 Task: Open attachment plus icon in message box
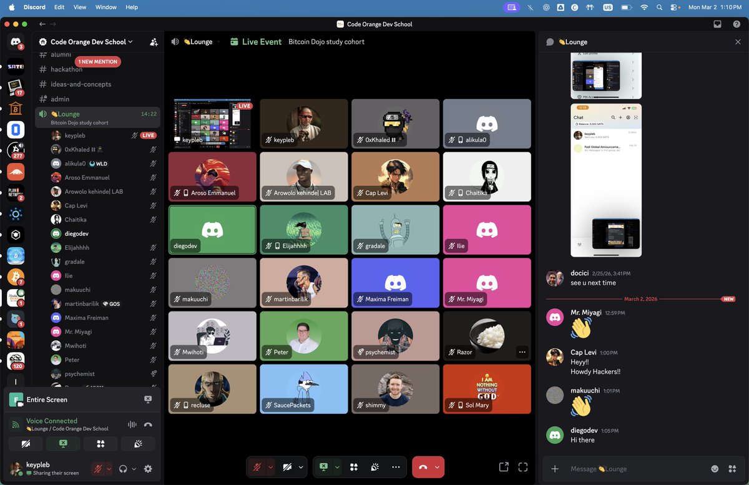click(555, 469)
